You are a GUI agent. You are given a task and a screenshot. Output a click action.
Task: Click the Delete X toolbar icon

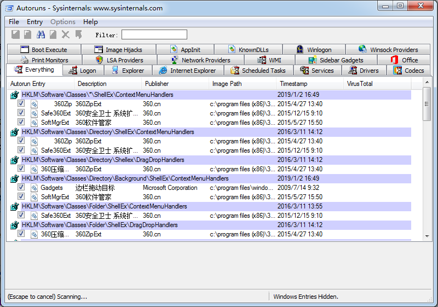click(x=66, y=35)
